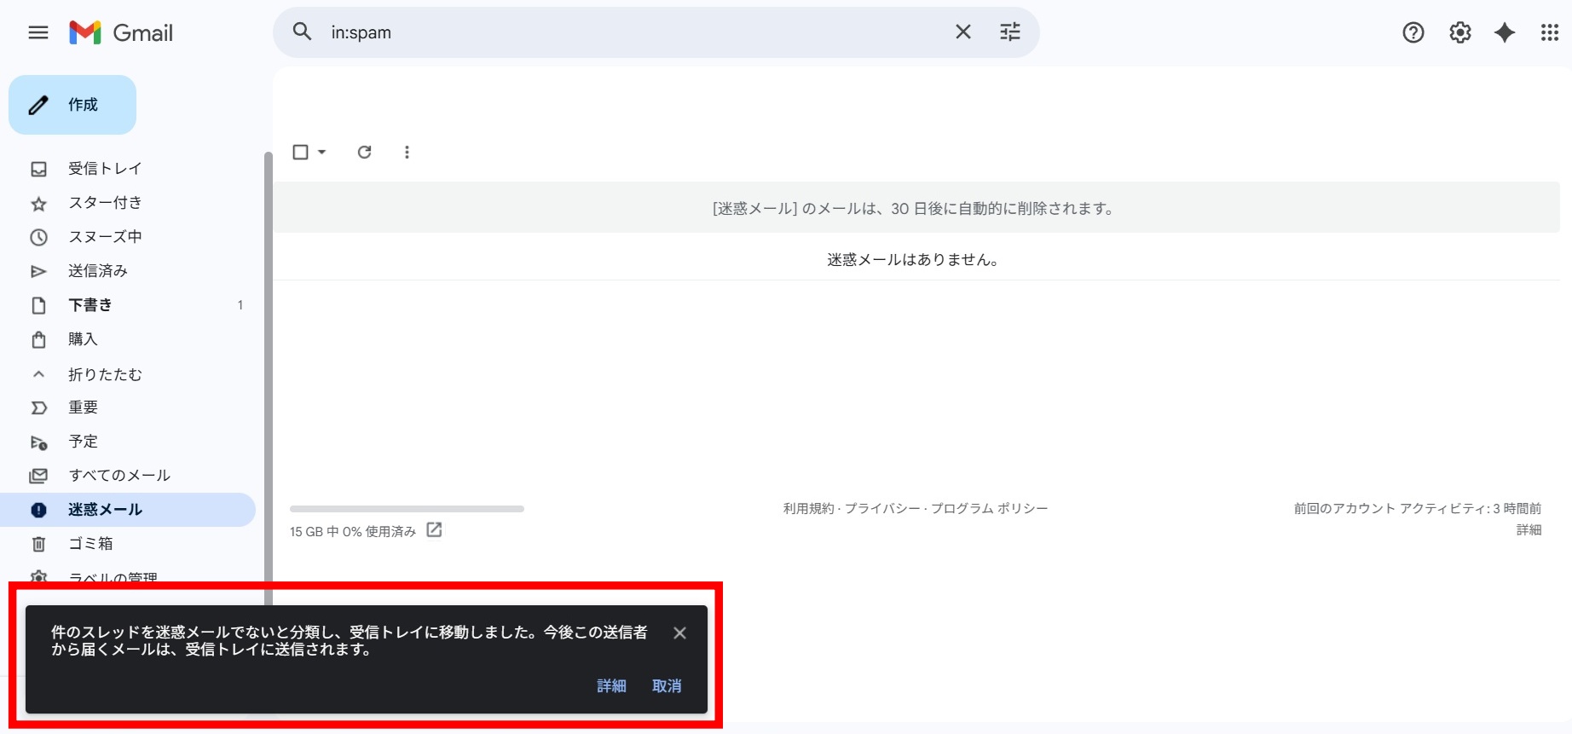Clear the in:spam search query
The image size is (1572, 734).
pyautogui.click(x=962, y=32)
